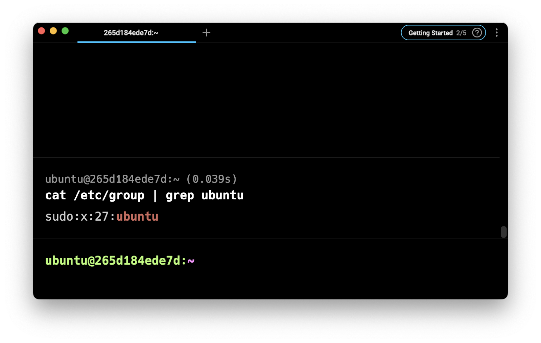Screen dimensions: 541x343
Task: Click the (0.039s) execution time label
Action: click(x=212, y=179)
